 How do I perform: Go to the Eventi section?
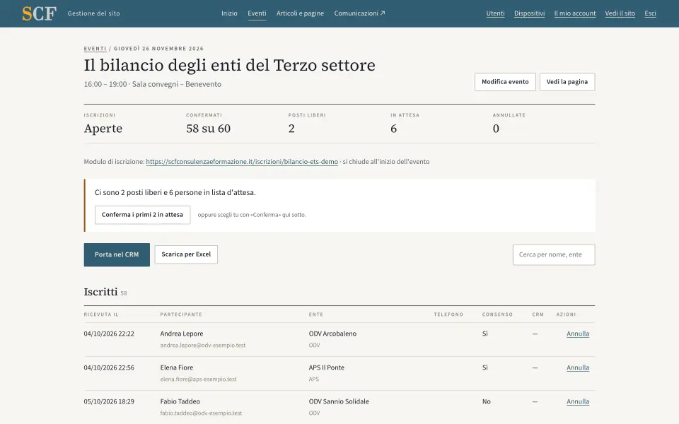(x=257, y=13)
